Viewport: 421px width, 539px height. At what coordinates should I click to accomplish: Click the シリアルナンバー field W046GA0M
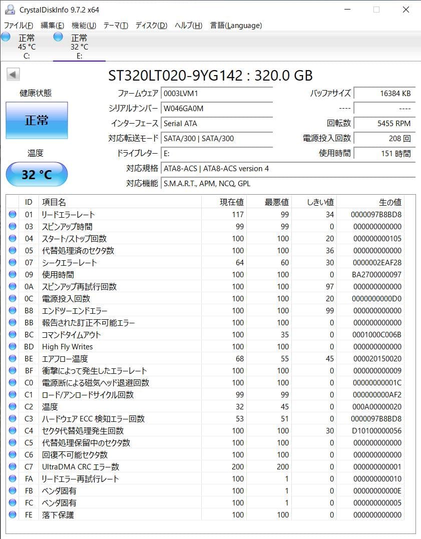[x=217, y=109]
